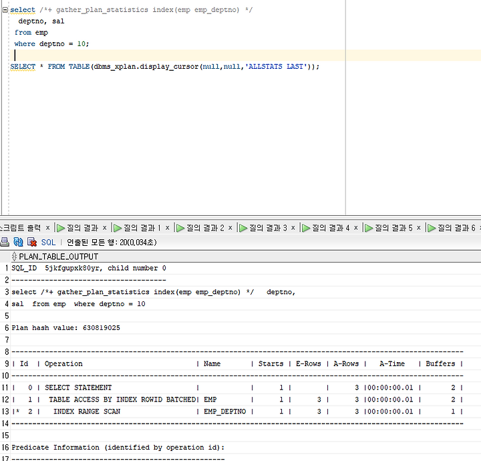Image resolution: width=481 pixels, height=461 pixels.
Task: Close the 질의 결과 3 tab
Action: pos(293,228)
